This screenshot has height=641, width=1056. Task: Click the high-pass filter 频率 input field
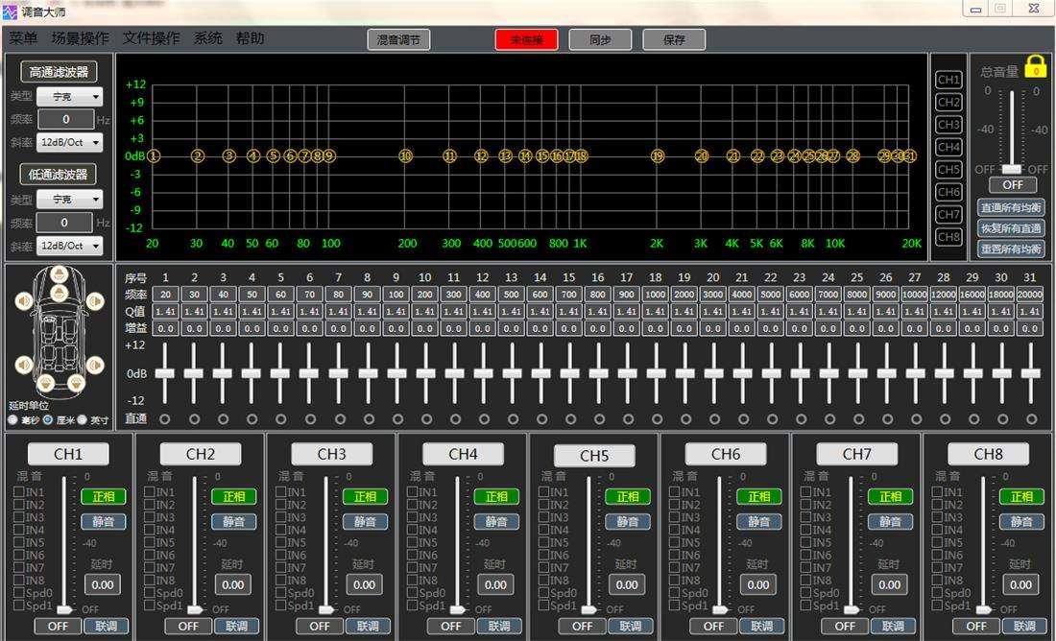[x=66, y=120]
